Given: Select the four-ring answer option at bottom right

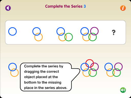Looking at the screenshot, I should (114, 70).
